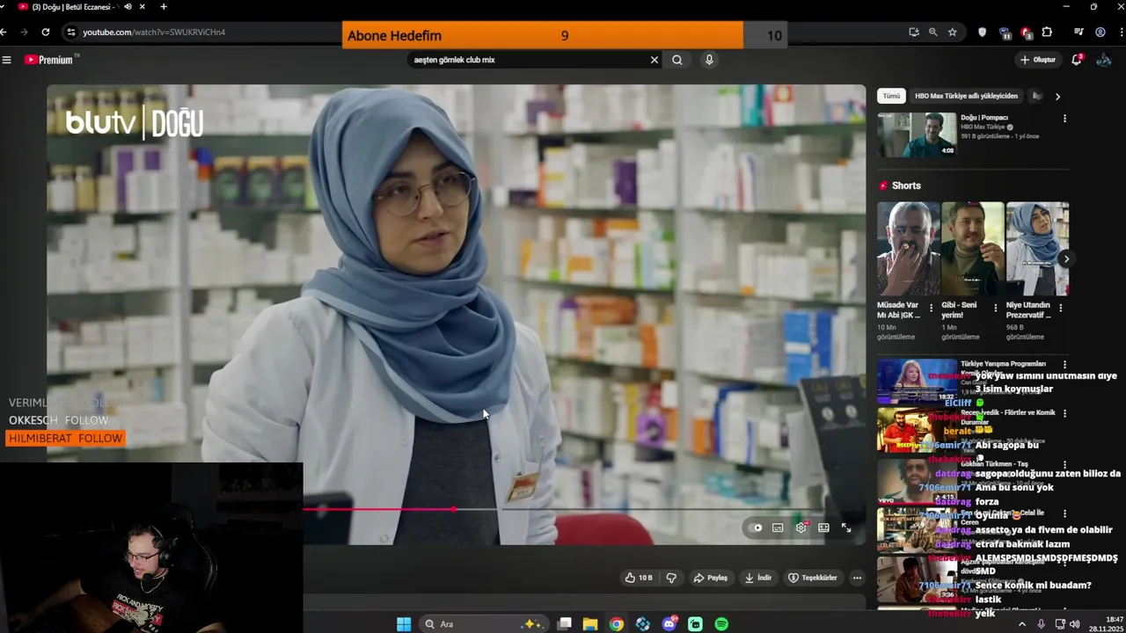Open the extension with badge 11
This screenshot has width=1126, height=633.
(1005, 33)
